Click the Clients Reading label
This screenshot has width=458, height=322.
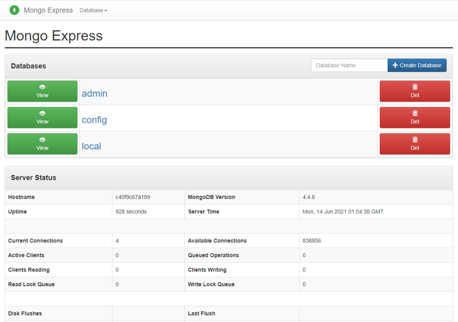(x=29, y=270)
